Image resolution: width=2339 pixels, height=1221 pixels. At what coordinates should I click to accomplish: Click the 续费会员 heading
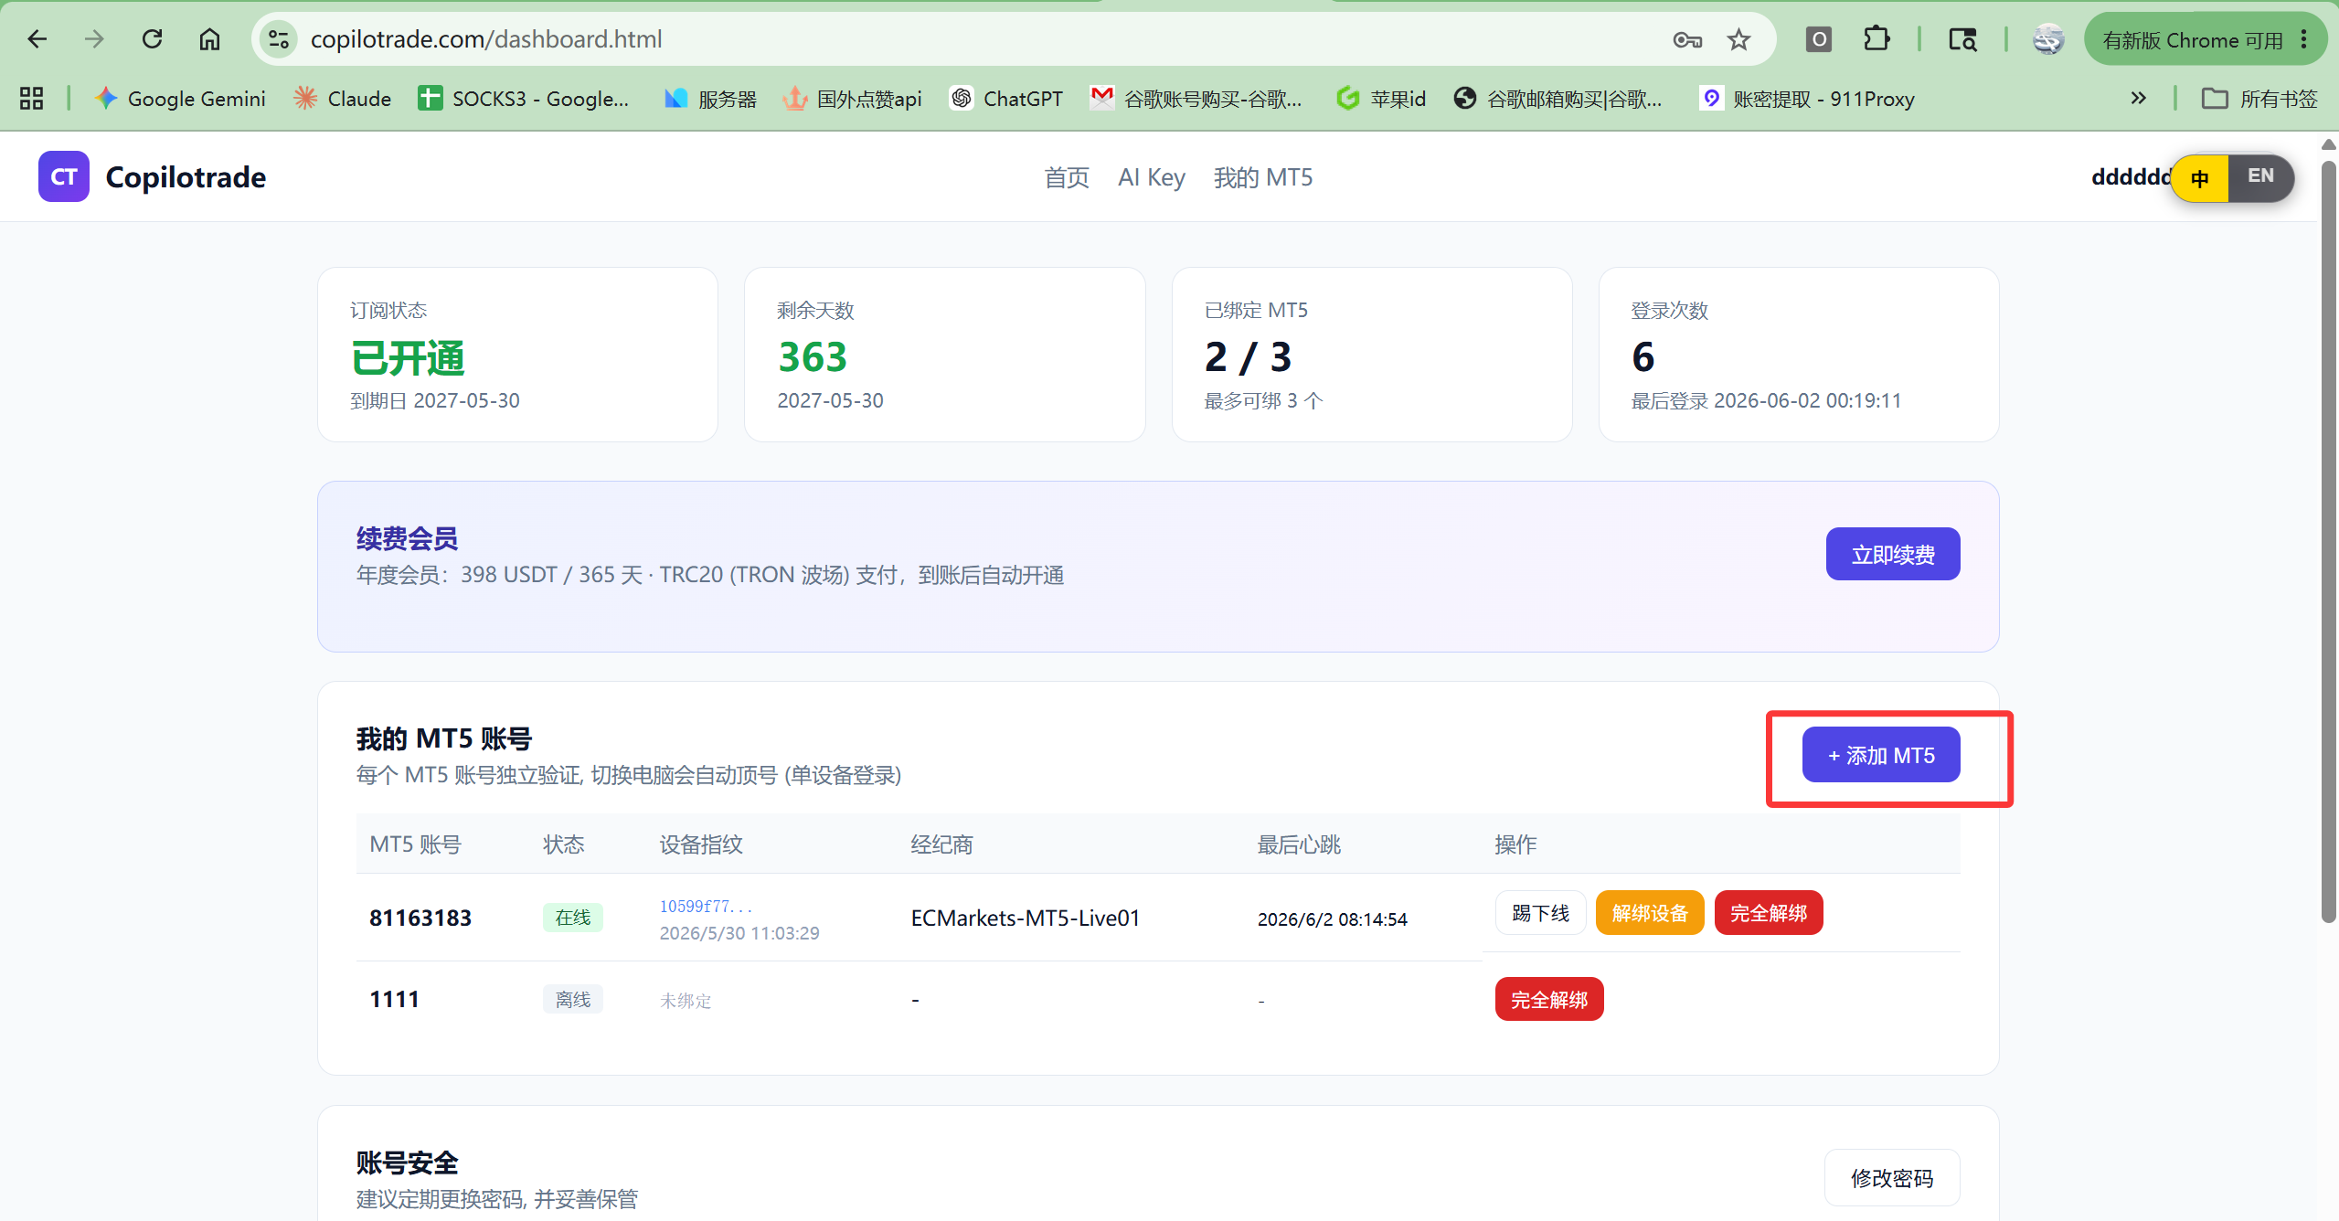(x=407, y=538)
